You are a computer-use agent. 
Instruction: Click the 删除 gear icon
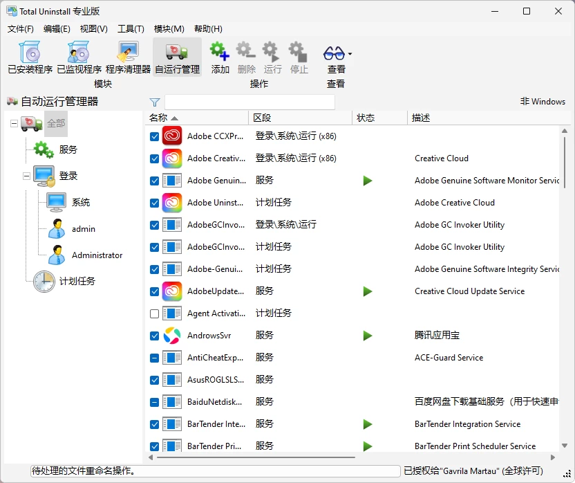point(246,51)
